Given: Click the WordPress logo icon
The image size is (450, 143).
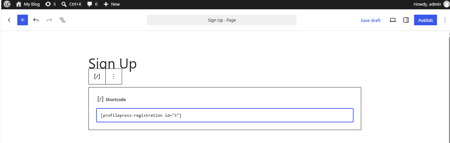Looking at the screenshot, I should [7, 4].
